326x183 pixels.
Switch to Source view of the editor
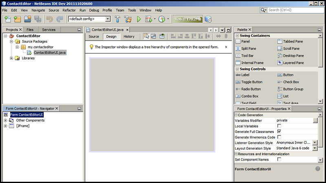pyautogui.click(x=94, y=37)
